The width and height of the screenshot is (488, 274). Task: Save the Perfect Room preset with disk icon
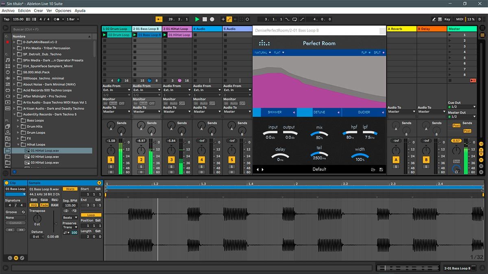click(381, 169)
